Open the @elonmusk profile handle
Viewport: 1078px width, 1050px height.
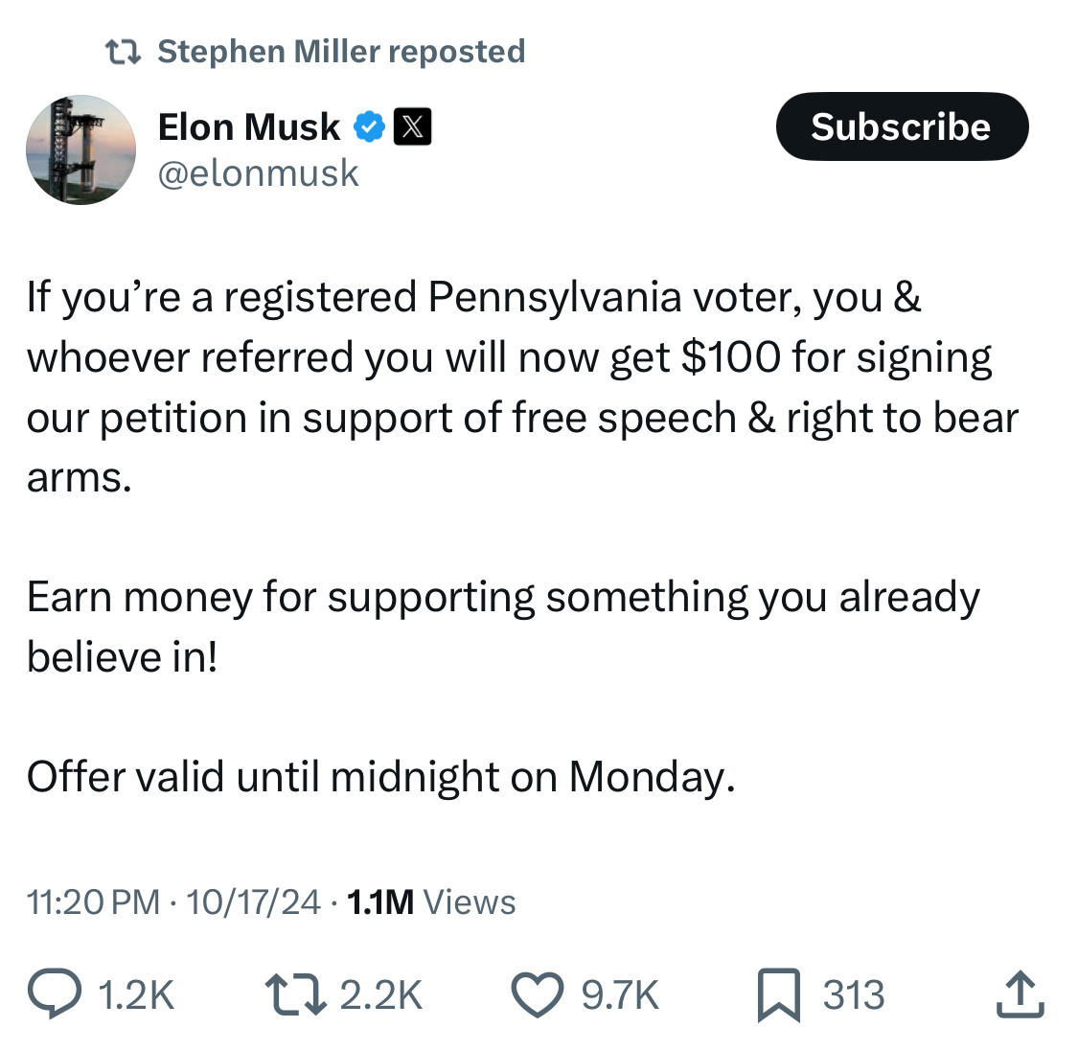[259, 172]
